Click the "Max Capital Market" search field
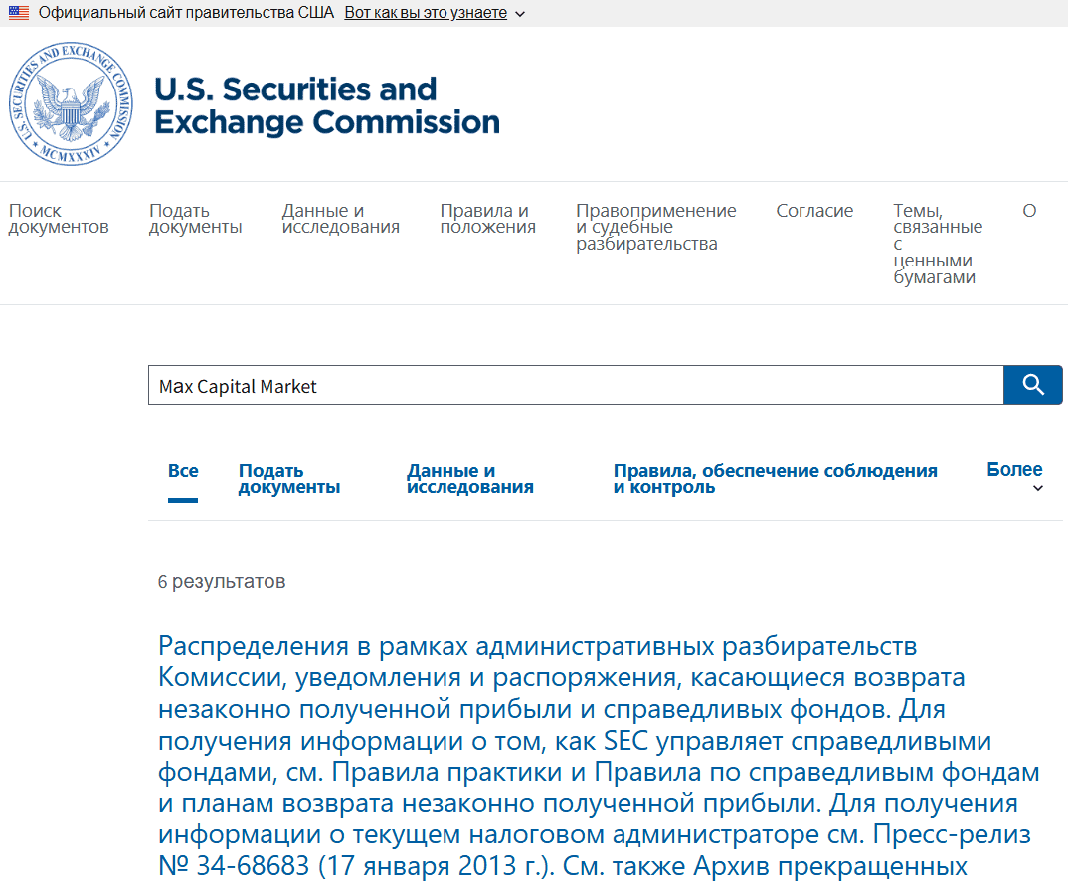This screenshot has width=1068, height=886. pos(575,386)
